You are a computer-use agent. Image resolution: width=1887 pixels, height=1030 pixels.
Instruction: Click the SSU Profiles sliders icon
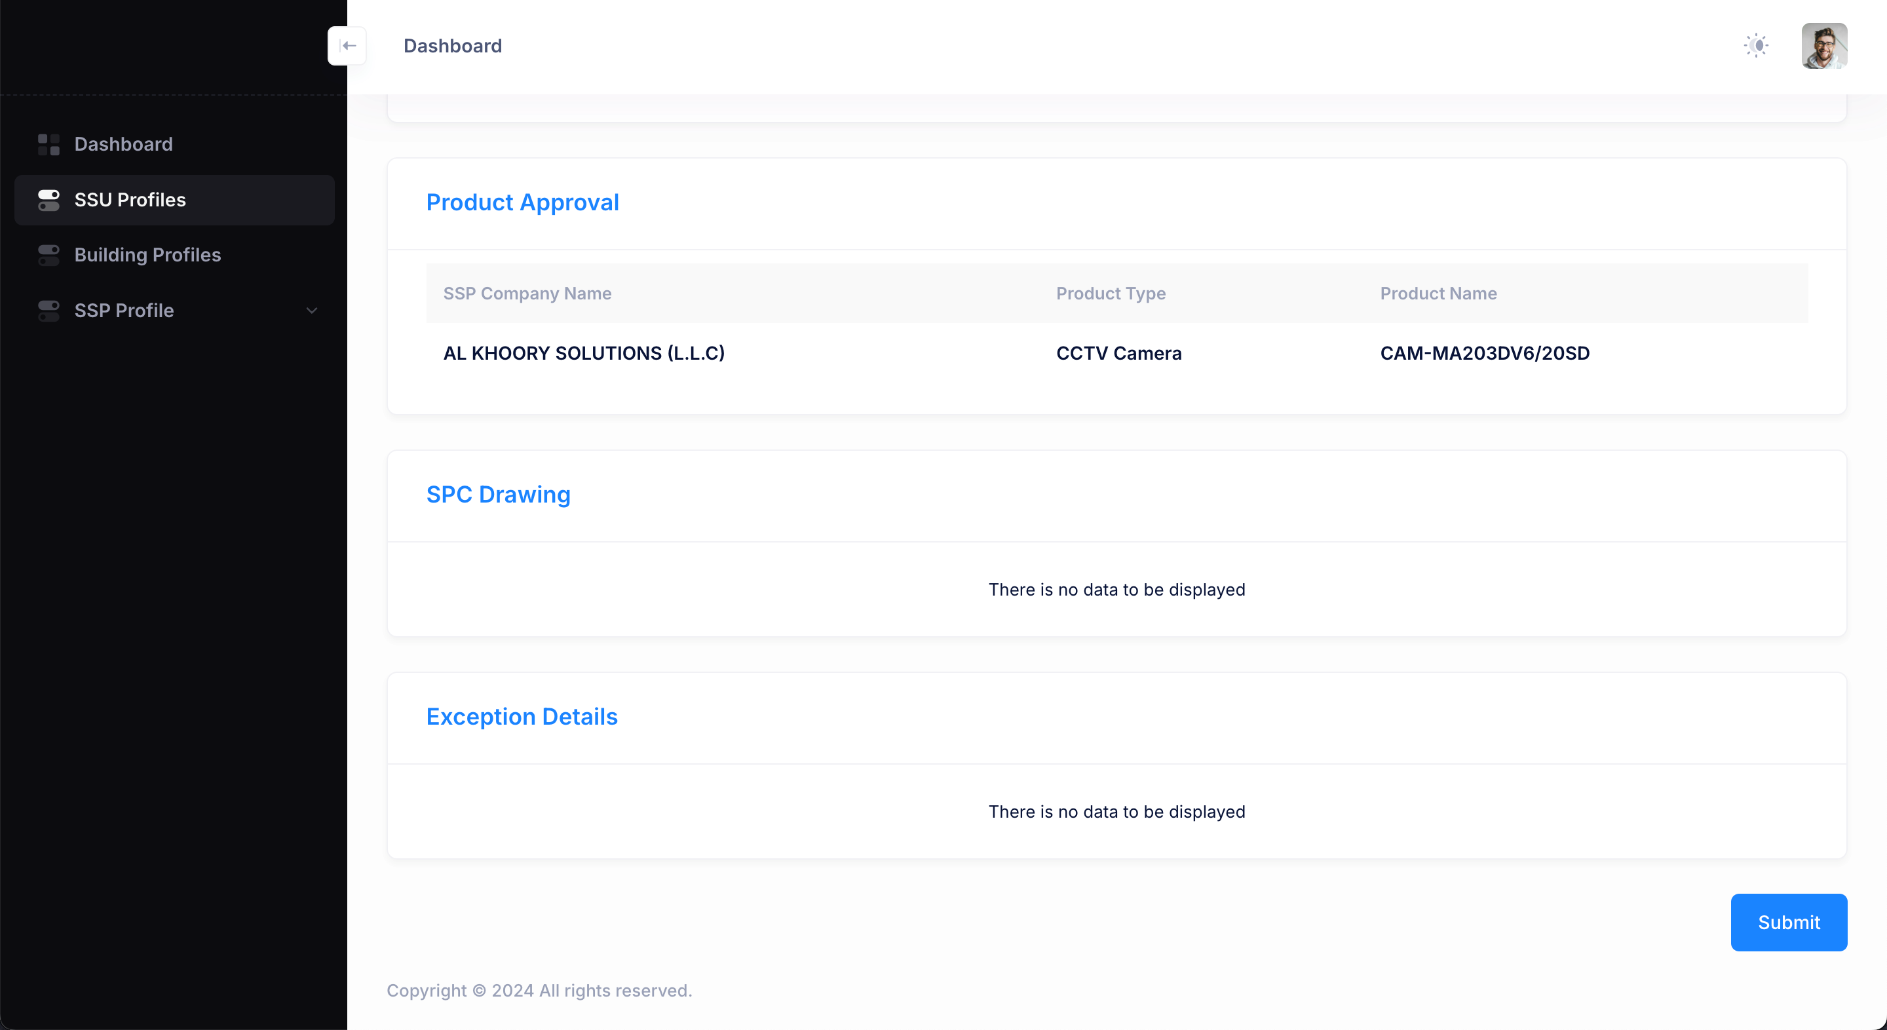coord(48,199)
